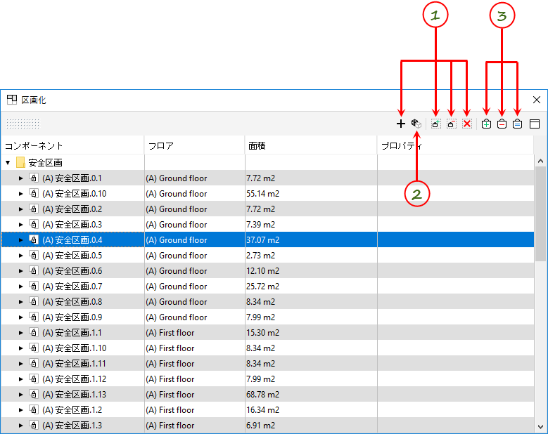This screenshot has width=548, height=434.
Task: Click lock icon of 安全区画.0.5
Action: 34,256
